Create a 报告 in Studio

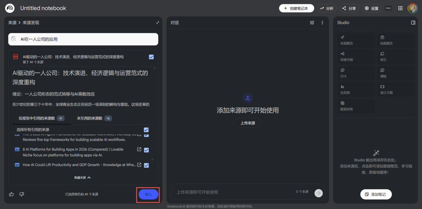[x=395, y=57]
